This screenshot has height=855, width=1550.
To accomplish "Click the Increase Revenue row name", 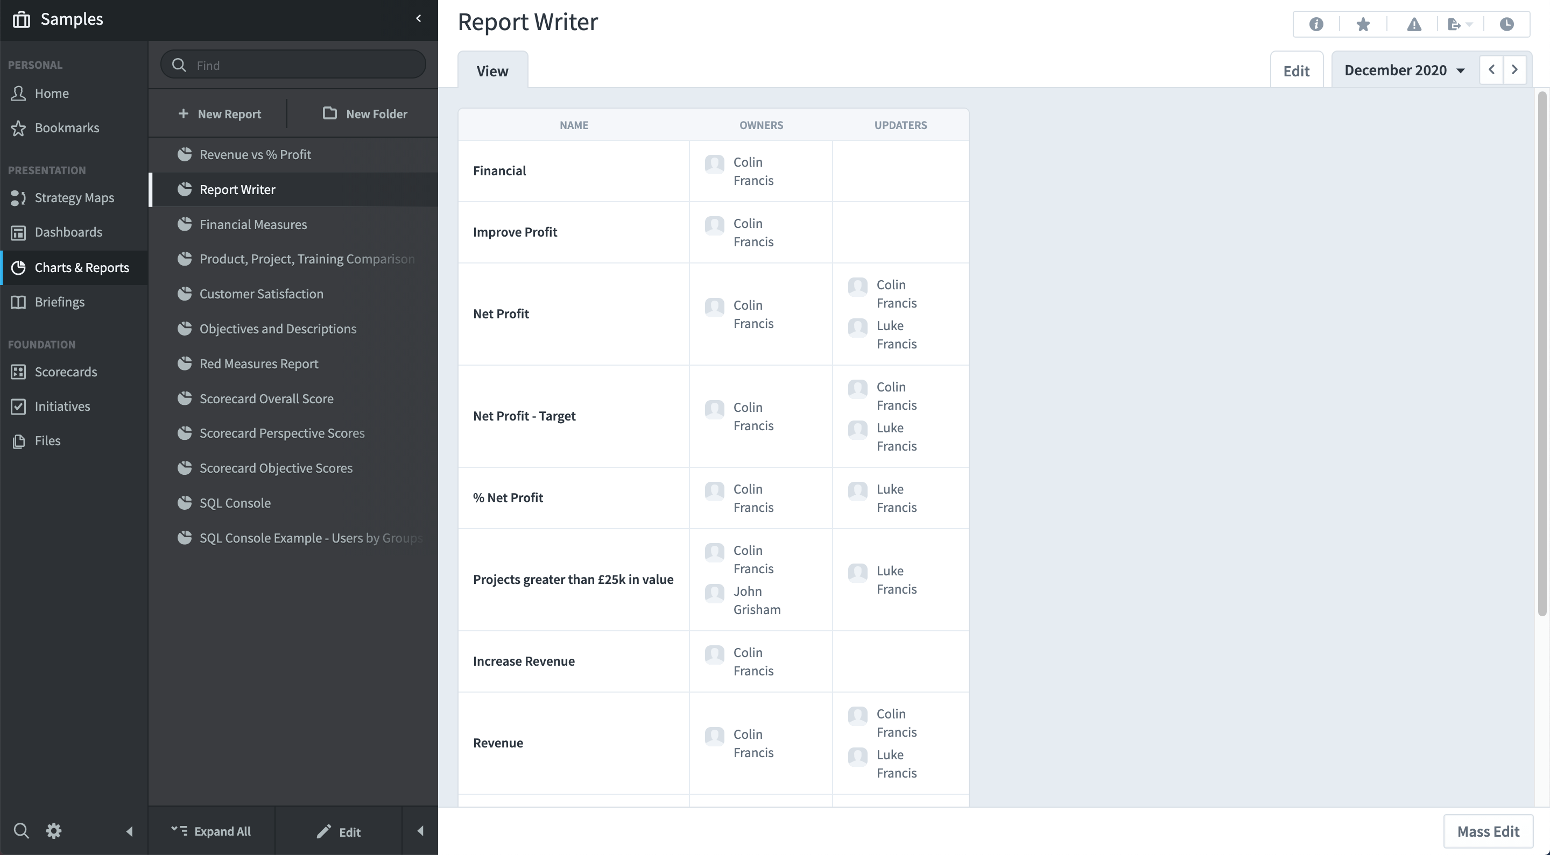I will 524,661.
